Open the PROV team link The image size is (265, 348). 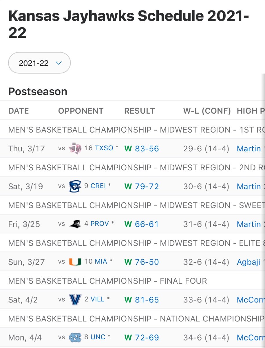(100, 224)
